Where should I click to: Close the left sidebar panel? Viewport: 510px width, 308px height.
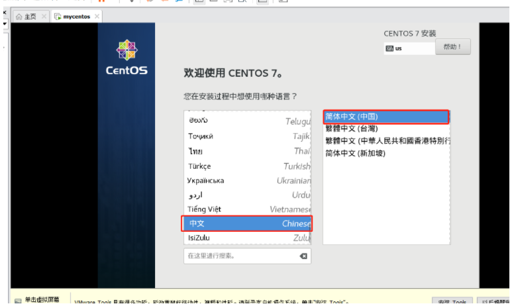tap(5, 13)
